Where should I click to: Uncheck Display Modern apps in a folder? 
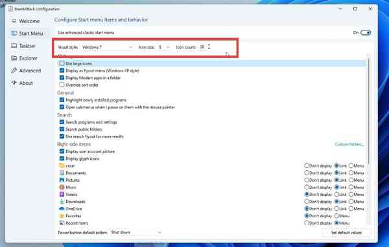(62, 78)
